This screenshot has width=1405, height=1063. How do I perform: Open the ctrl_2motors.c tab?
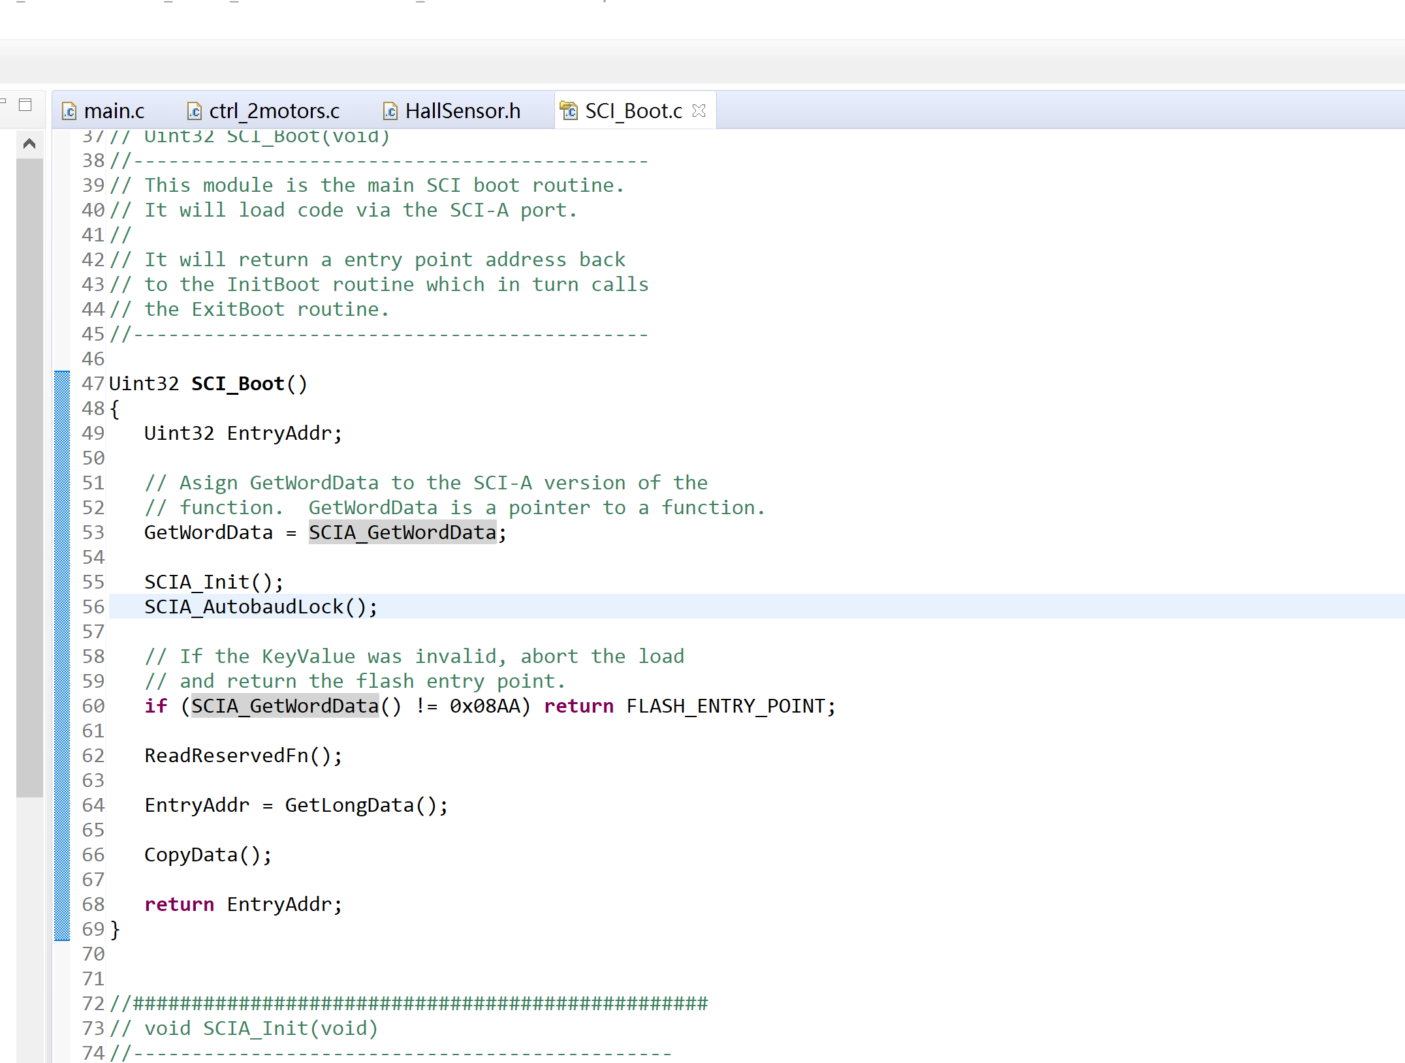[274, 112]
